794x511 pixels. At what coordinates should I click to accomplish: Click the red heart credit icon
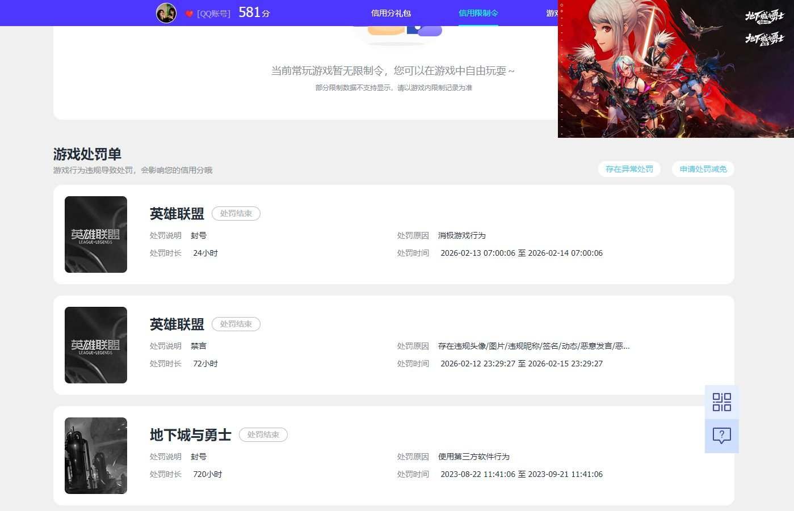(x=190, y=14)
